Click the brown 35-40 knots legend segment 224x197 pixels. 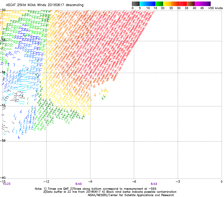pos(191,4)
